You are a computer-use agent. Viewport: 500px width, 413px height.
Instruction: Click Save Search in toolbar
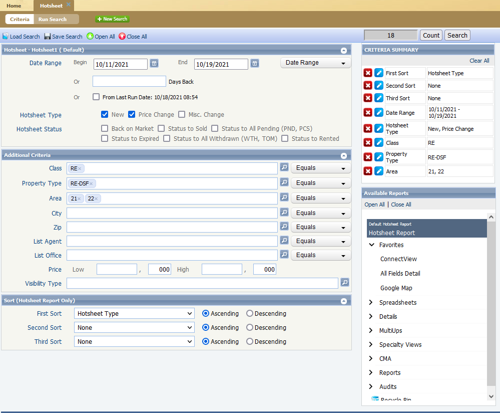pos(63,37)
